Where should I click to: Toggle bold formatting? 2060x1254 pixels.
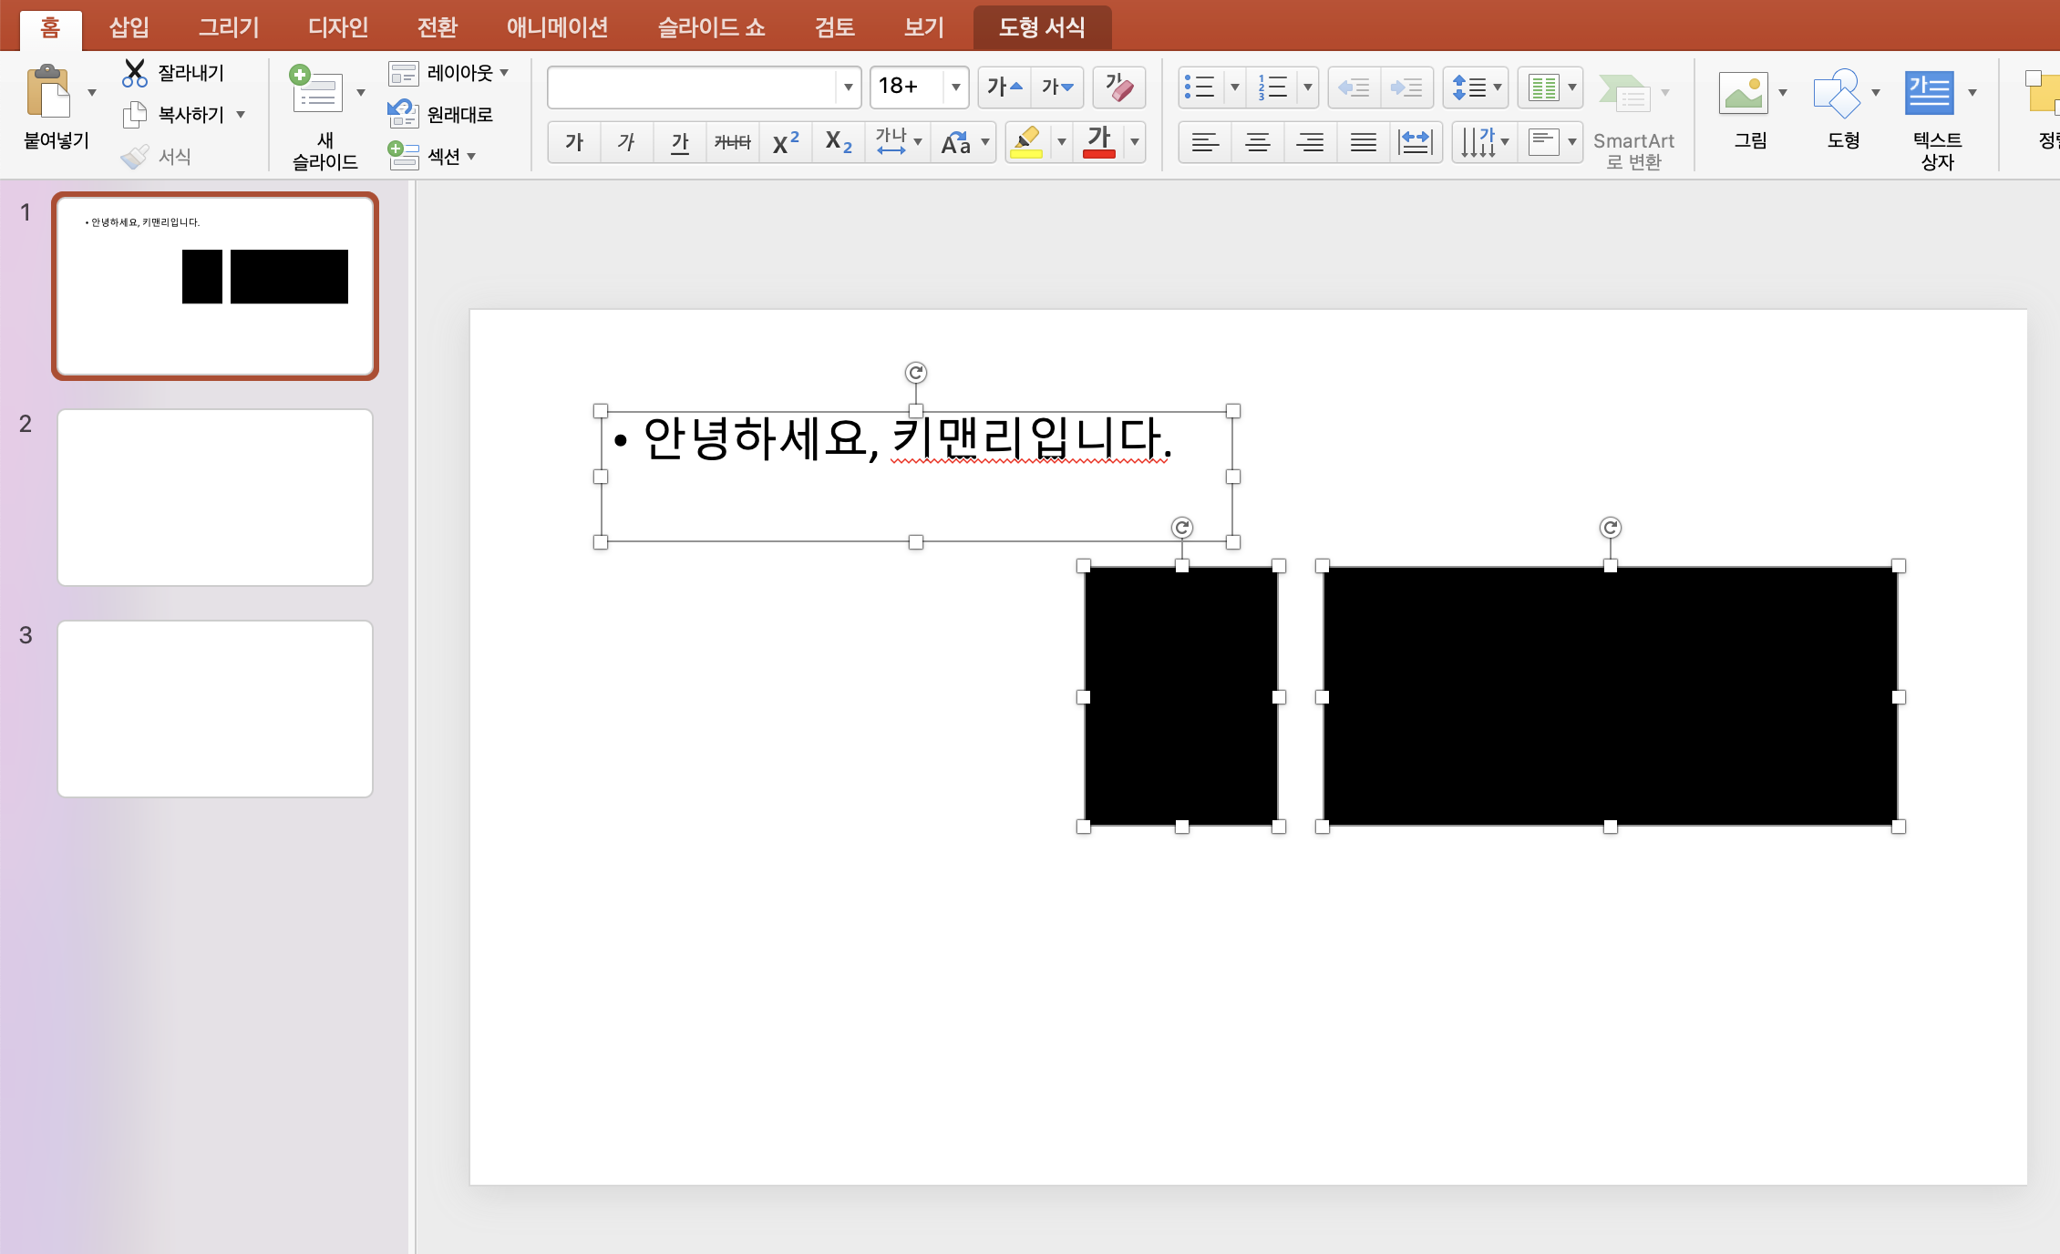pos(574,142)
